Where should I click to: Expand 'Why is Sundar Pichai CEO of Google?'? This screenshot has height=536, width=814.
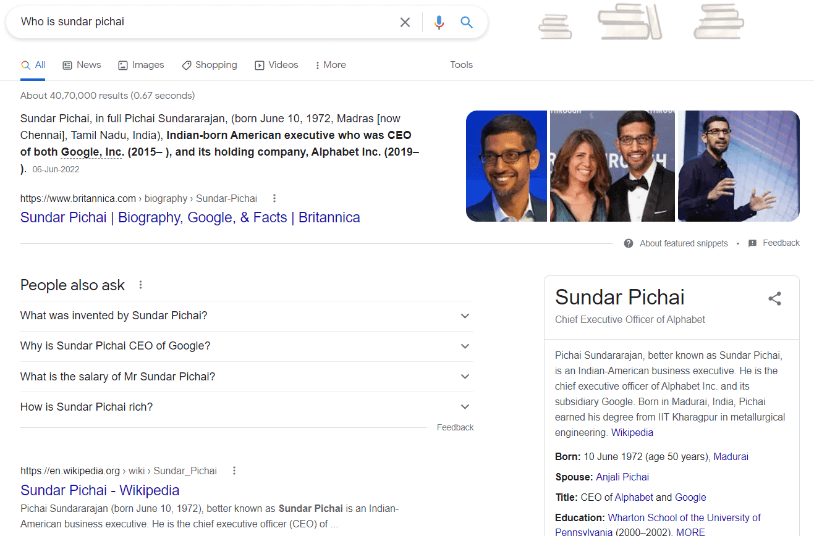pos(465,346)
